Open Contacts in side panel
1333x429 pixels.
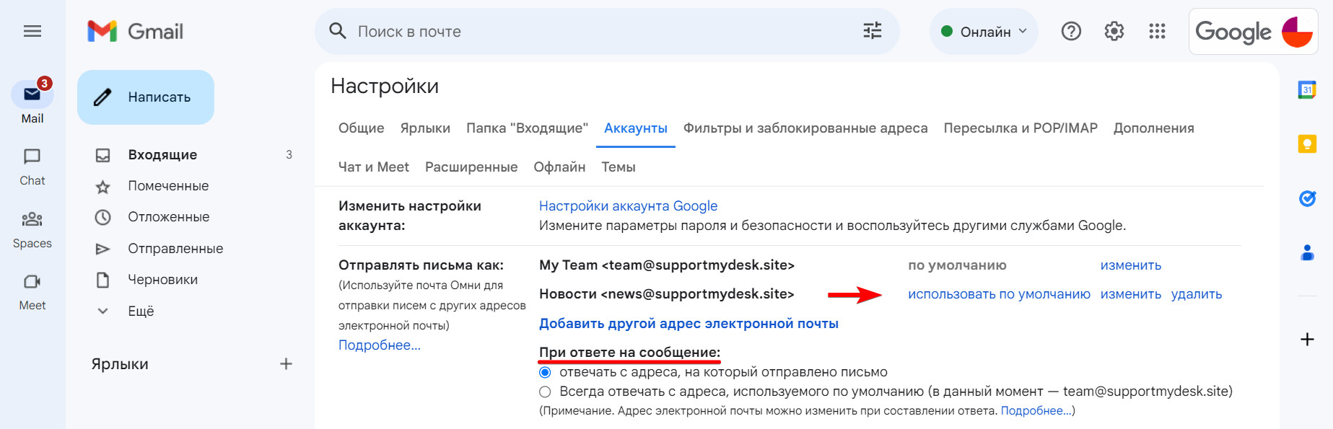(x=1307, y=252)
